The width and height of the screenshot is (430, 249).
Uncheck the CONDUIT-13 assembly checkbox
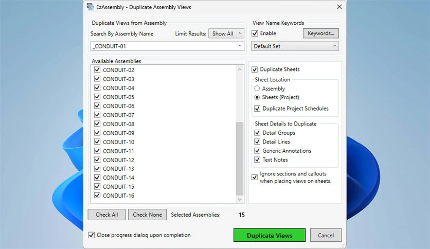pyautogui.click(x=97, y=168)
